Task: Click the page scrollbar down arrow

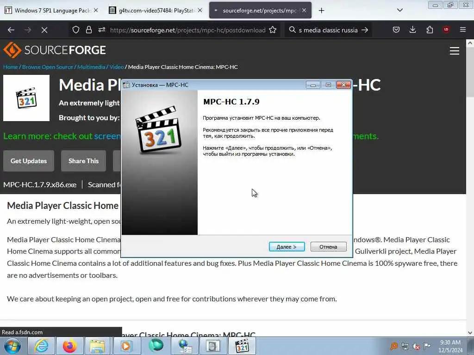Action: 470,333
